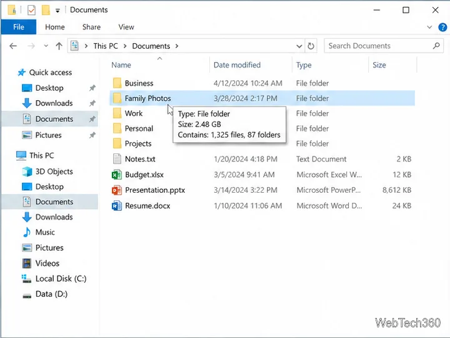The image size is (450, 338).
Task: Select Downloads under This PC
Action: [54, 217]
